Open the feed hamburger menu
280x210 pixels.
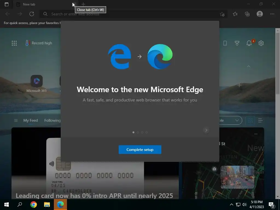[x=16, y=121]
